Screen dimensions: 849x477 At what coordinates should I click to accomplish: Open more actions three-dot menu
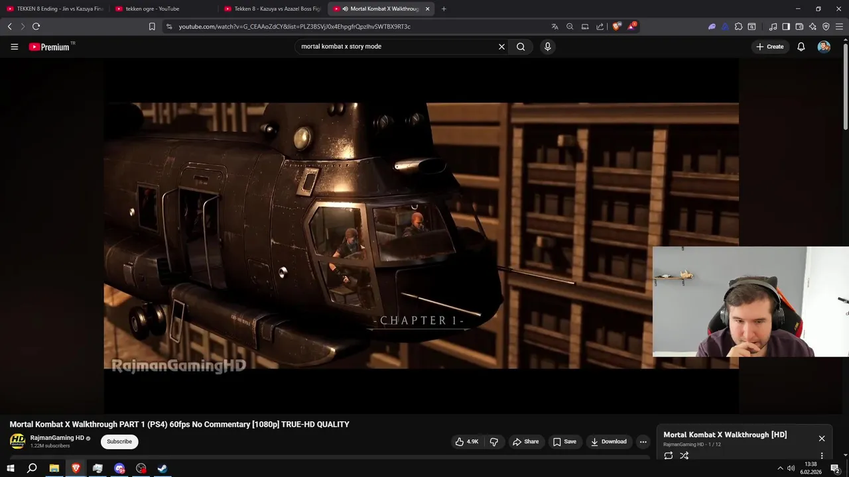[643, 442]
